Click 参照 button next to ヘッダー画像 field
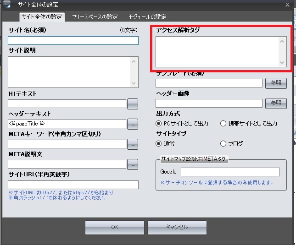Viewport: 296px width, 245px height. point(276,103)
